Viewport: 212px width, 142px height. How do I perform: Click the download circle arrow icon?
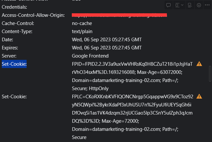tap(199, 5)
